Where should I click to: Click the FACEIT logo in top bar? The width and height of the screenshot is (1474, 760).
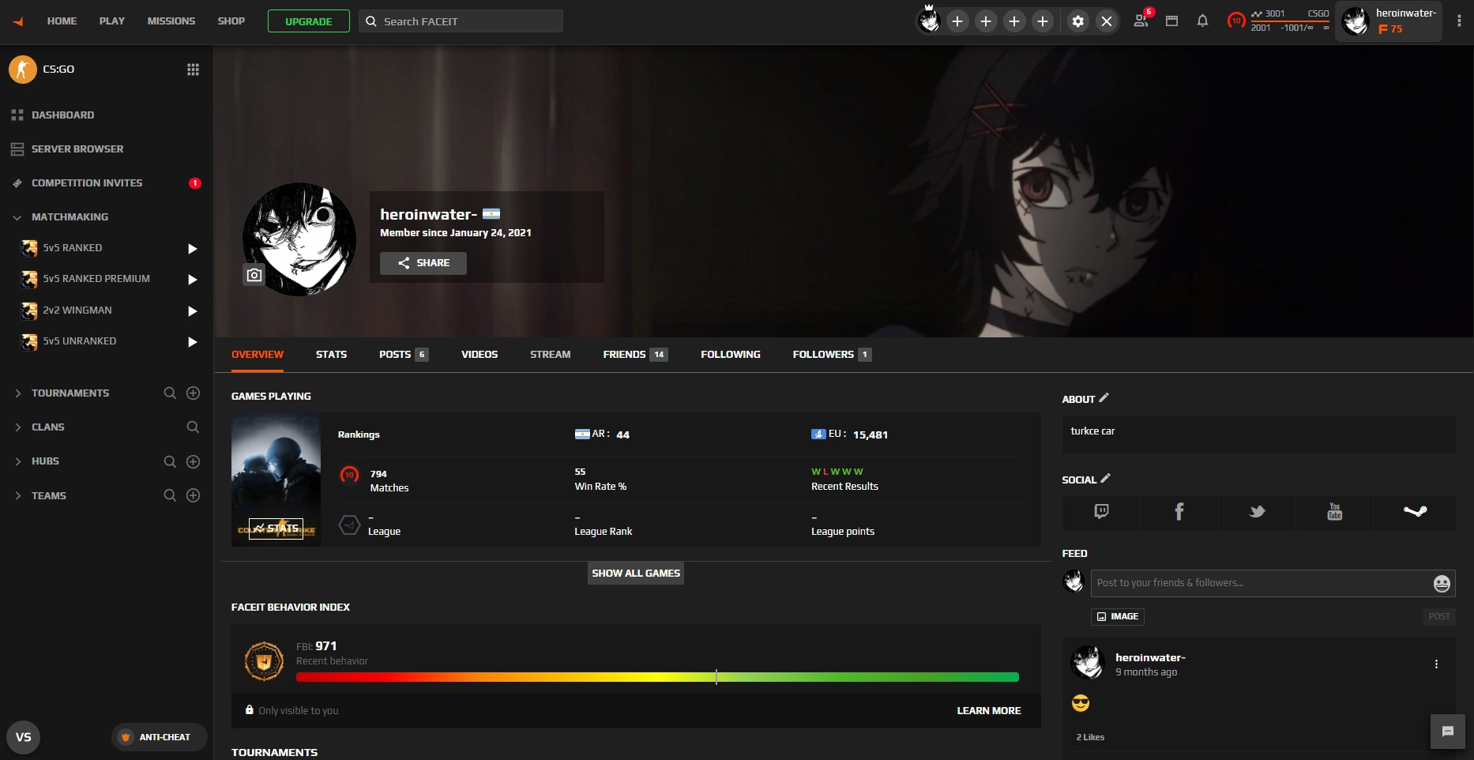point(18,21)
